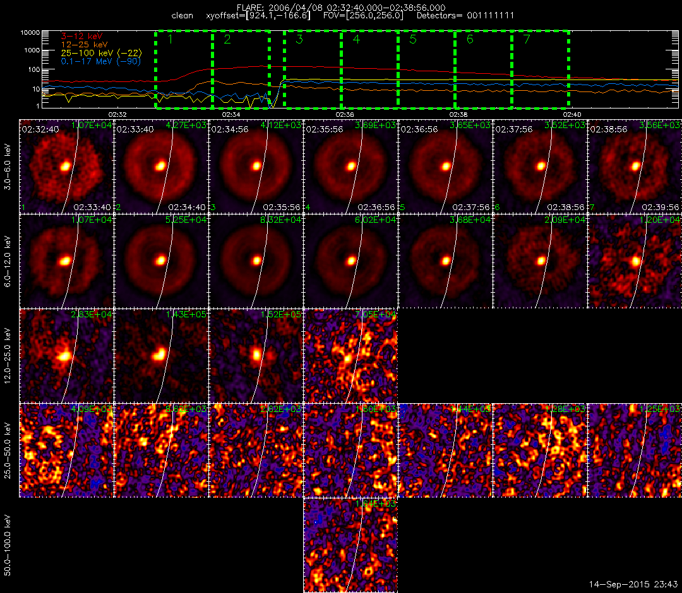The width and height of the screenshot is (682, 593).
Task: Select interval number 7 in the light curve
Action: click(x=527, y=40)
